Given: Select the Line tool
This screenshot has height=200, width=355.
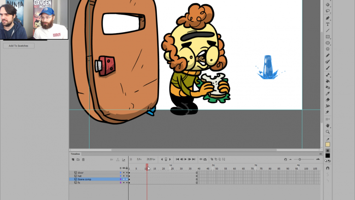Looking at the screenshot, I should [x=328, y=30].
